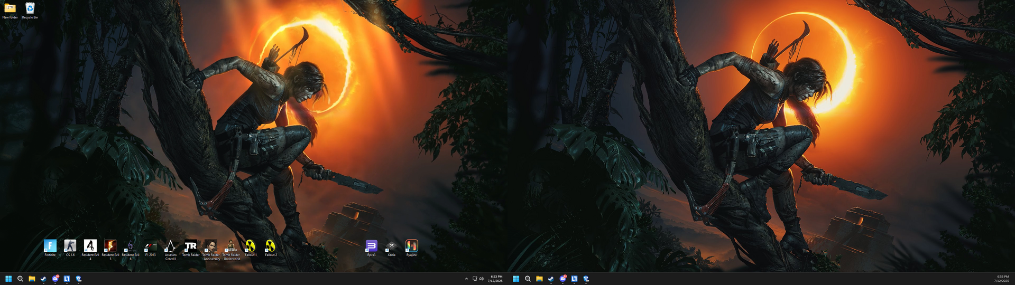Open the last pinned app on secondary taskbar
Screen dimensions: 1015x285
tap(586, 279)
